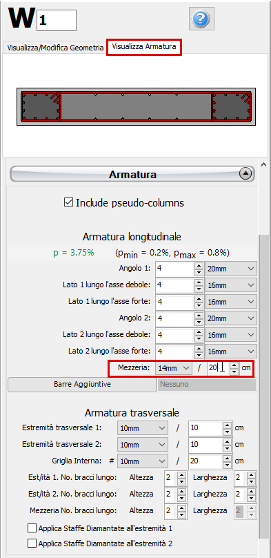Image resolution: width=271 pixels, height=558 pixels.
Task: Open Lato 1 lungo l'asse debole diameter dropdown
Action: 231,285
